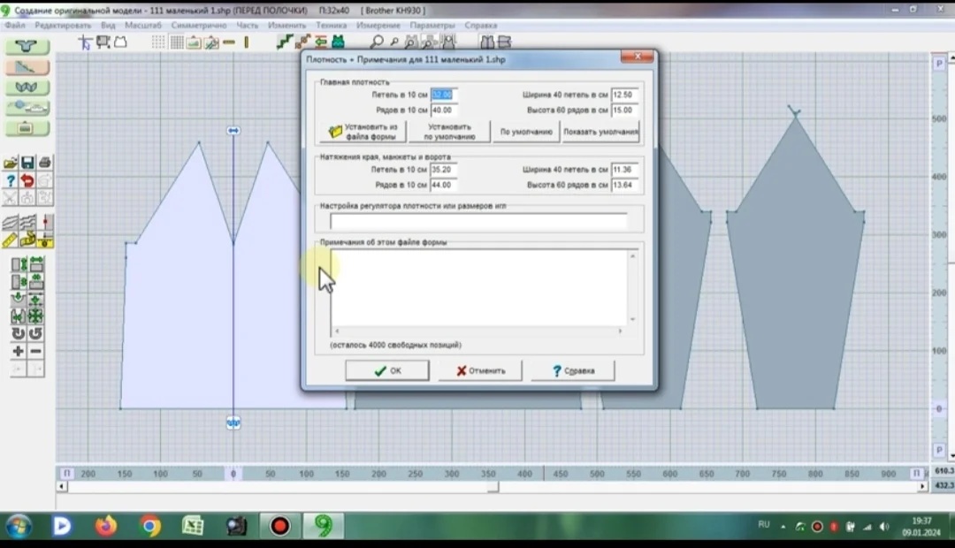Click the dotted grid icon in top toolbar
This screenshot has width=955, height=548.
coord(158,42)
